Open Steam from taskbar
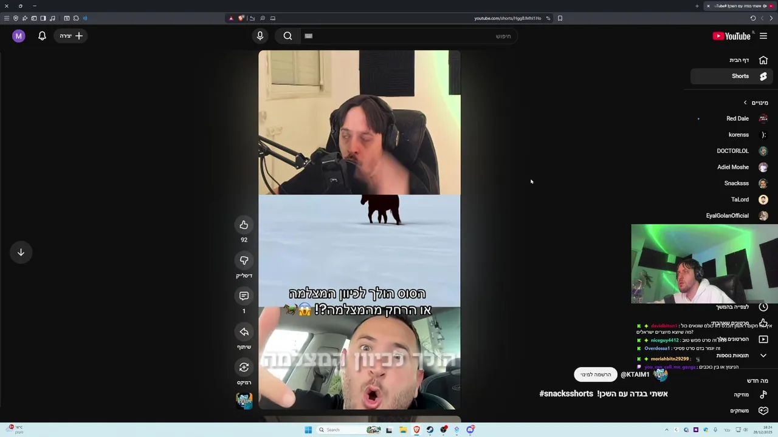This screenshot has width=778, height=437. point(430,430)
